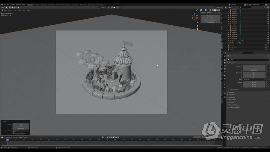Hide Rock.029 with eye icon
The height and width of the screenshot is (152, 270).
[x=268, y=35]
